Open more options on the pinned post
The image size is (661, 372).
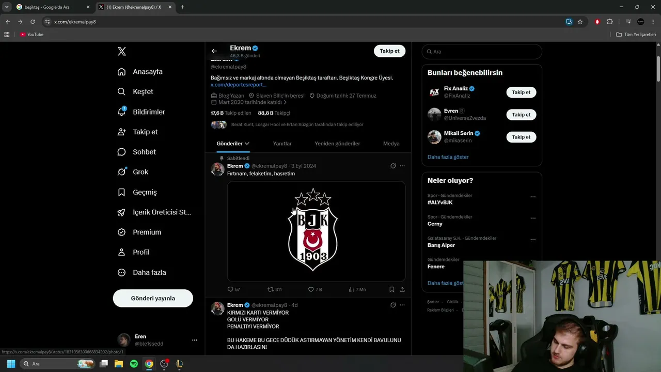(402, 166)
